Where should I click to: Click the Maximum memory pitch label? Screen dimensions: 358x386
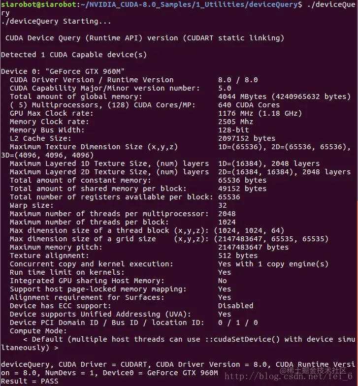56,247
